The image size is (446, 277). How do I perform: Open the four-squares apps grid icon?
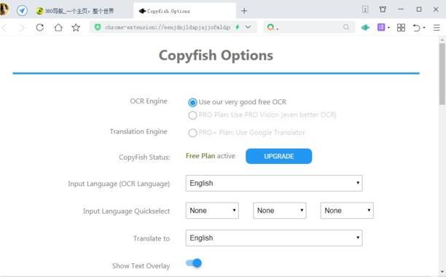(401, 28)
